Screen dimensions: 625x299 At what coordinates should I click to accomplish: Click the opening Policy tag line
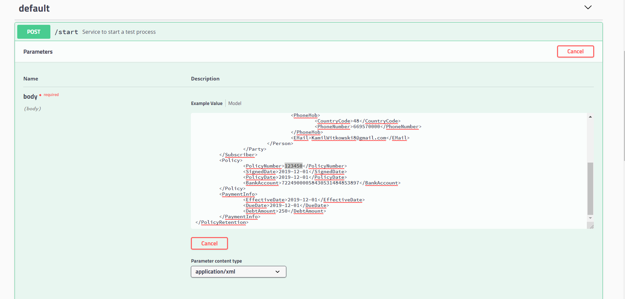pos(231,160)
